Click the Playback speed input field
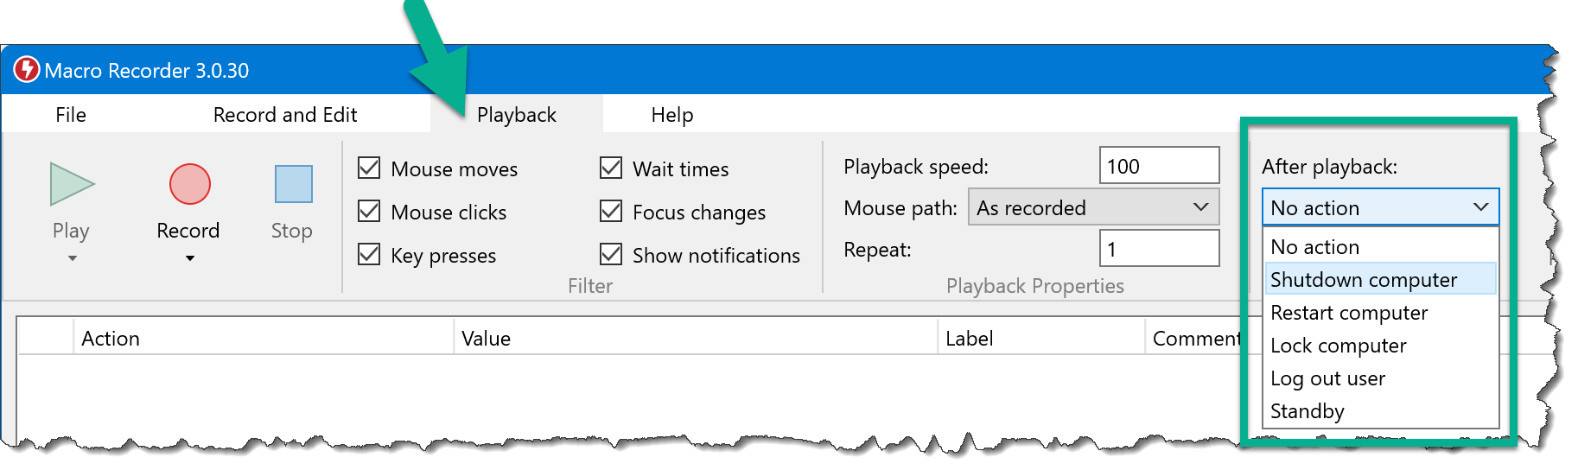Viewport: 1578px width, 470px height. click(x=1159, y=166)
